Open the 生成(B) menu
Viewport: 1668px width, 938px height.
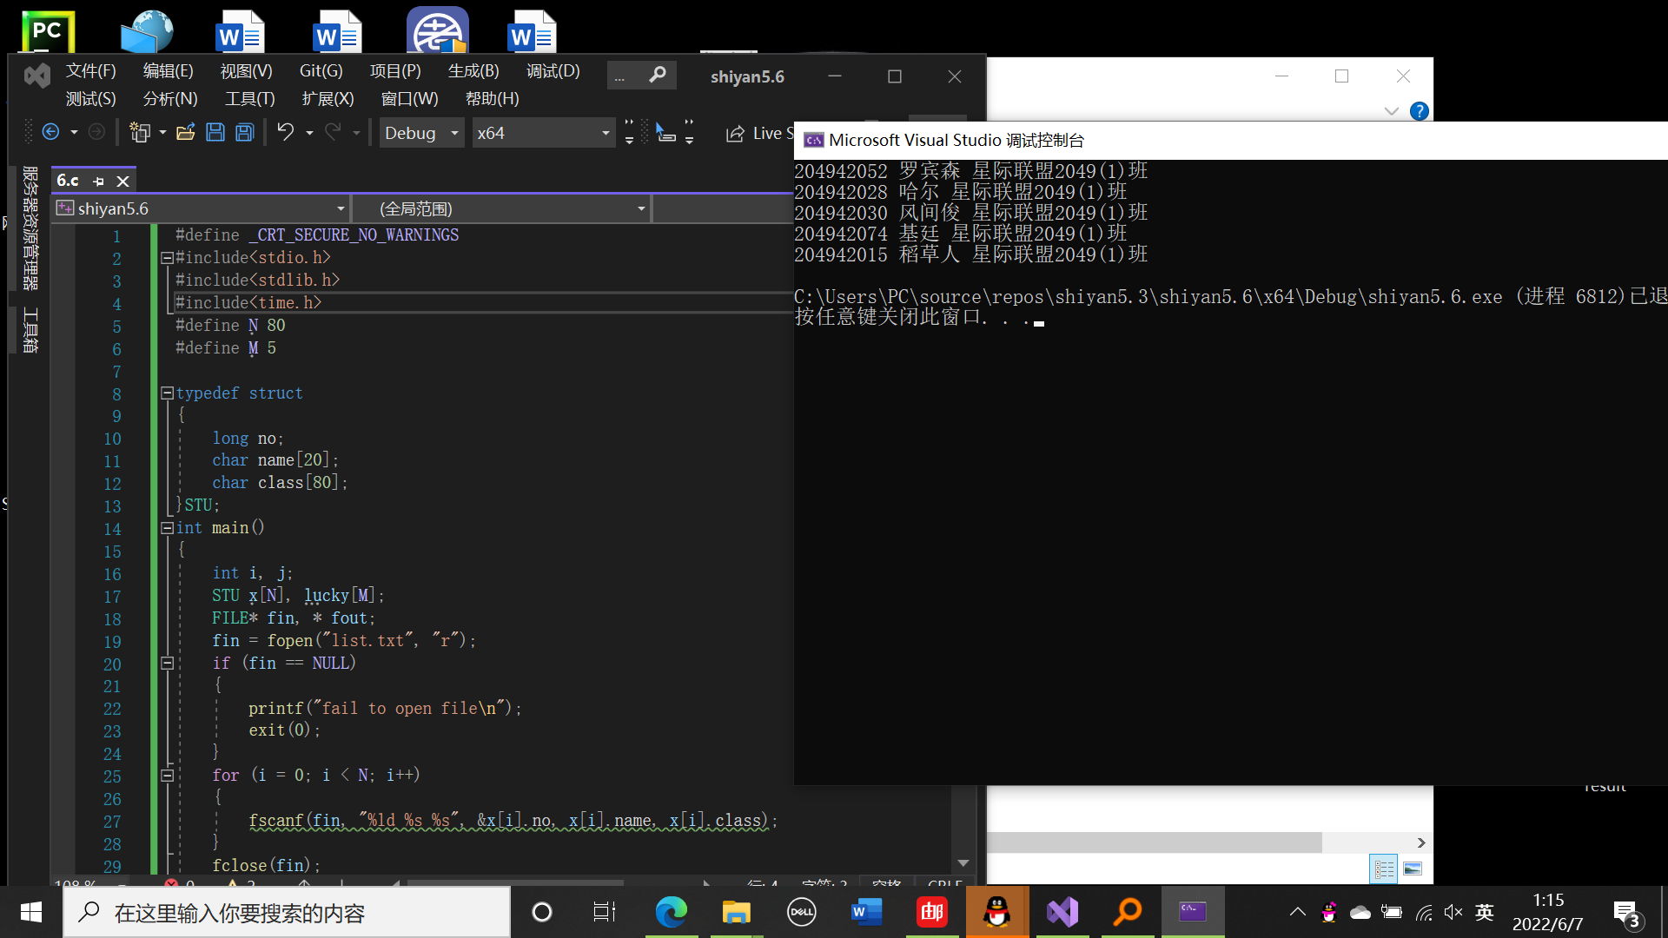point(473,71)
